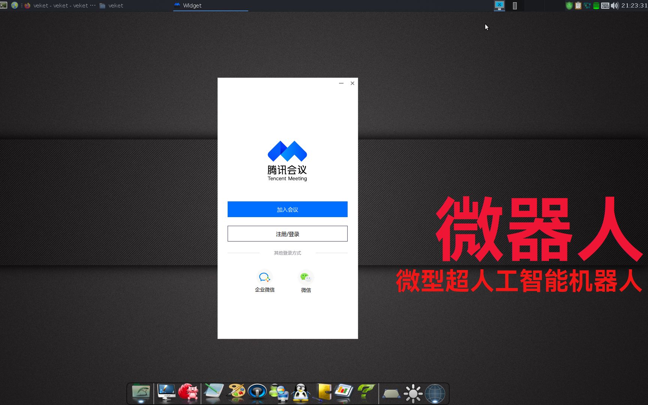Switch to the Firefox veket taskbar entry
This screenshot has width=648, height=405.
[60, 5]
